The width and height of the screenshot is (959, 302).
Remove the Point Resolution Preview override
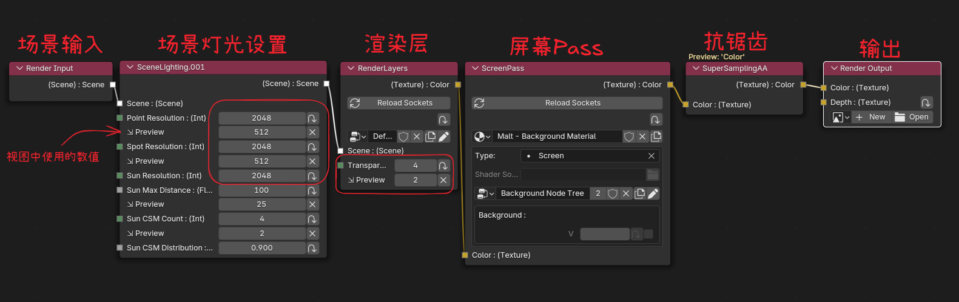[x=312, y=132]
